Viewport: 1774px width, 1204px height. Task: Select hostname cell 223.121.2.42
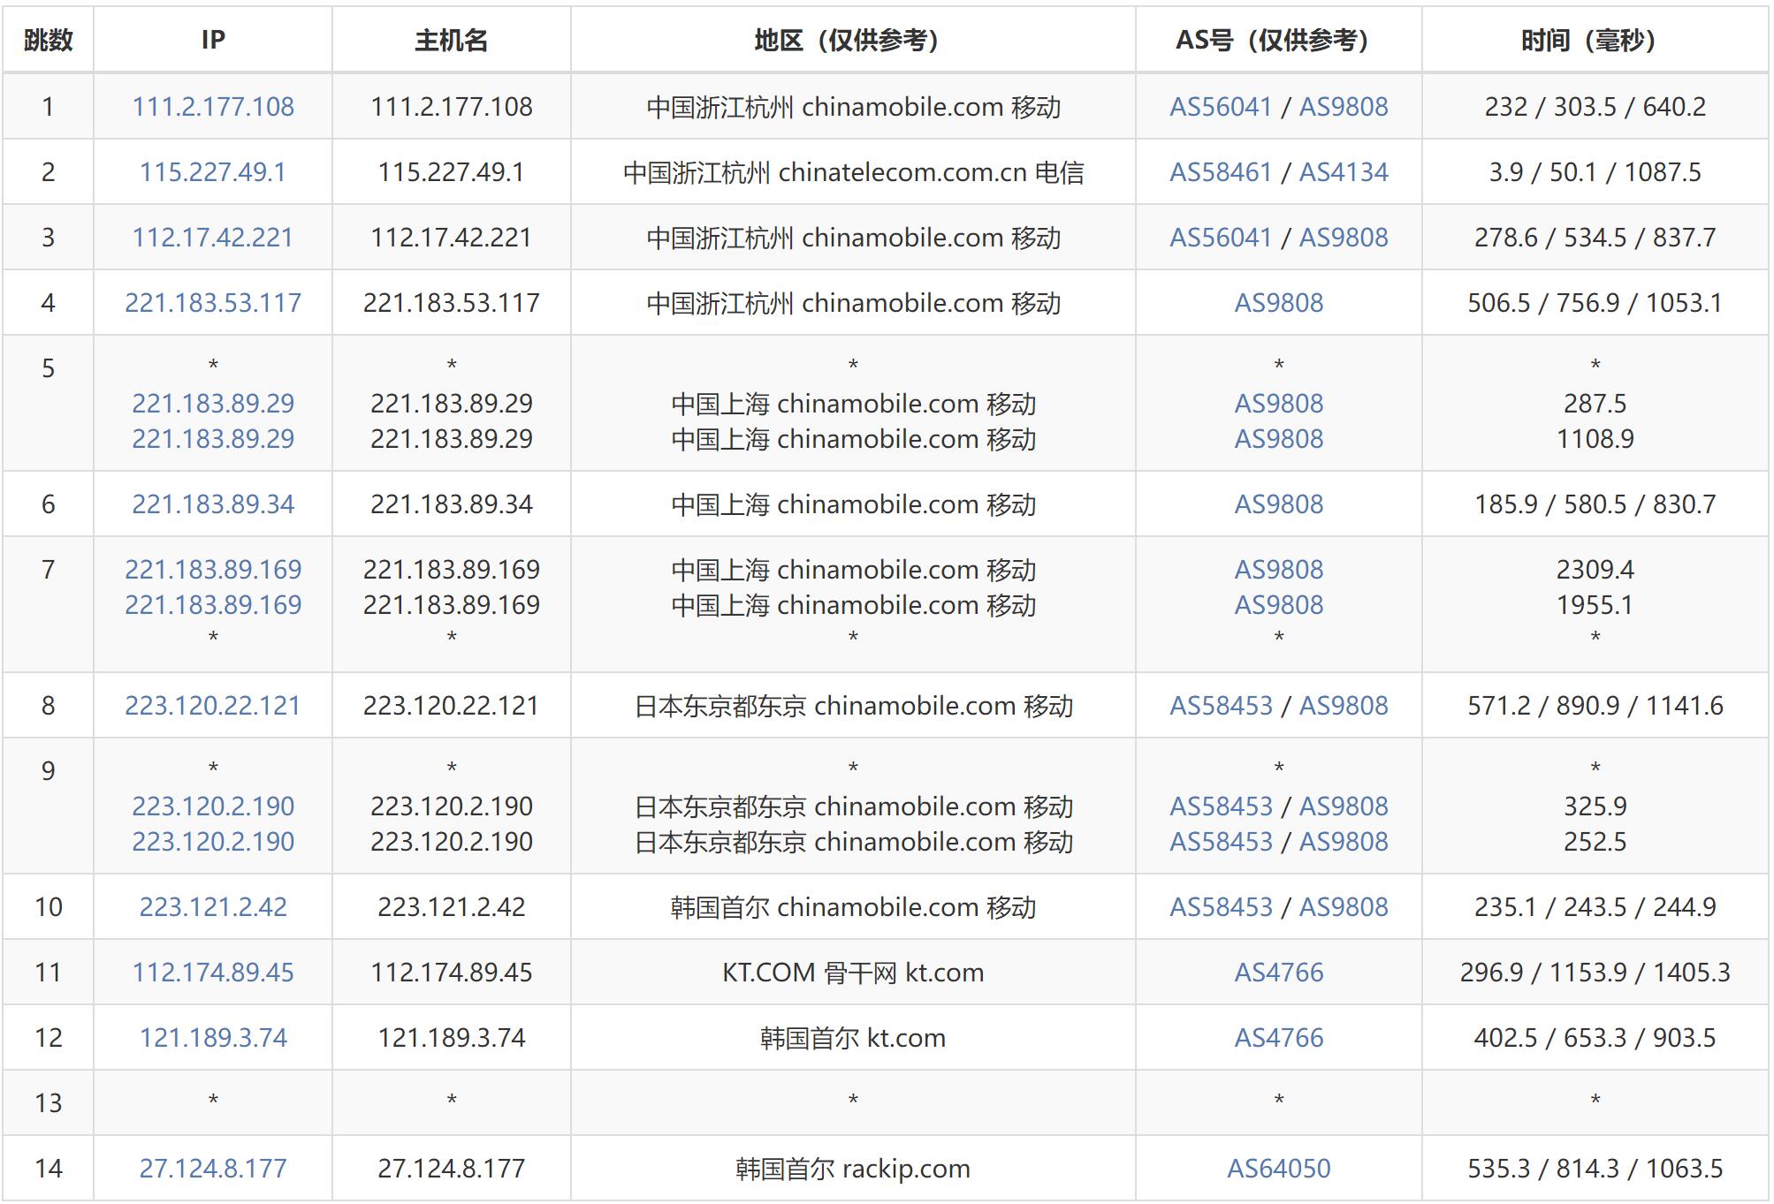point(452,907)
